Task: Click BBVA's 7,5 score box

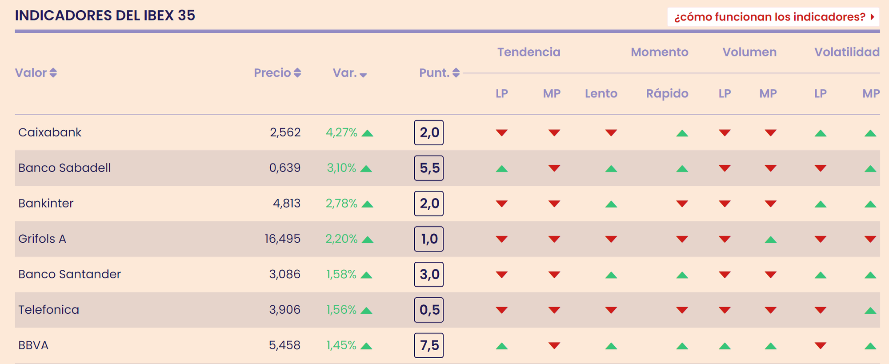Action: pos(429,345)
